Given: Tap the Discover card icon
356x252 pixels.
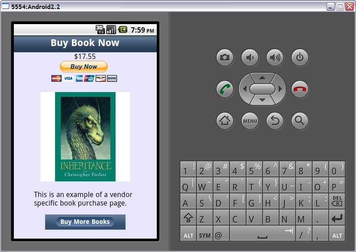Looking at the screenshot, I should [101, 78].
